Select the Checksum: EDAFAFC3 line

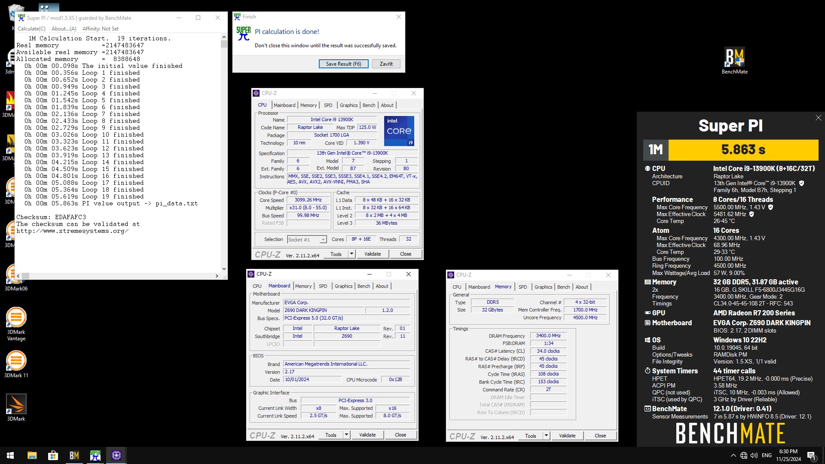[x=51, y=217]
